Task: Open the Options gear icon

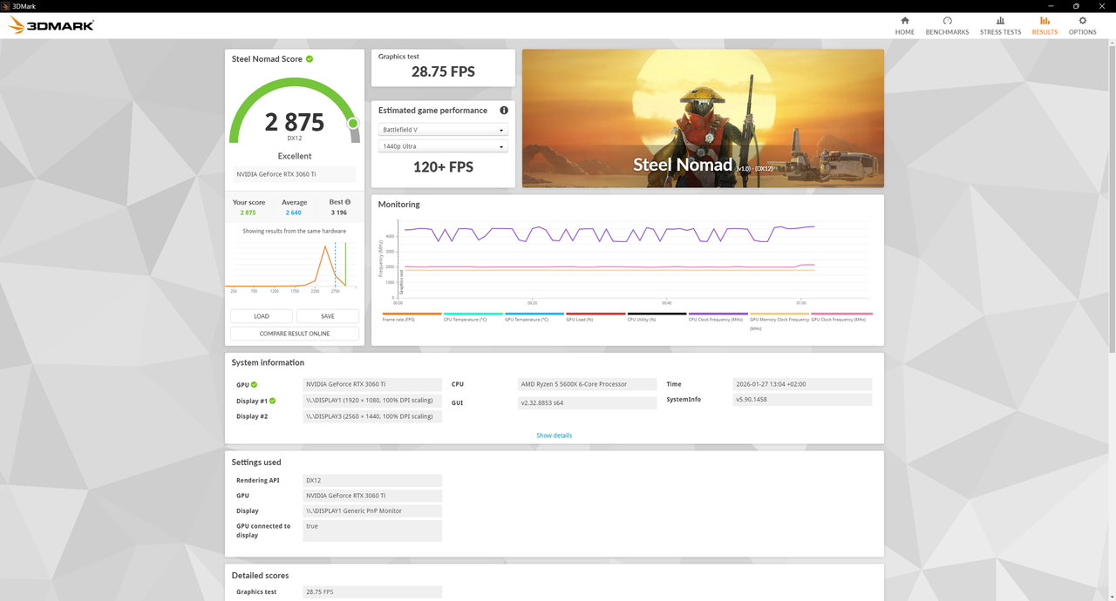Action: pos(1083,20)
